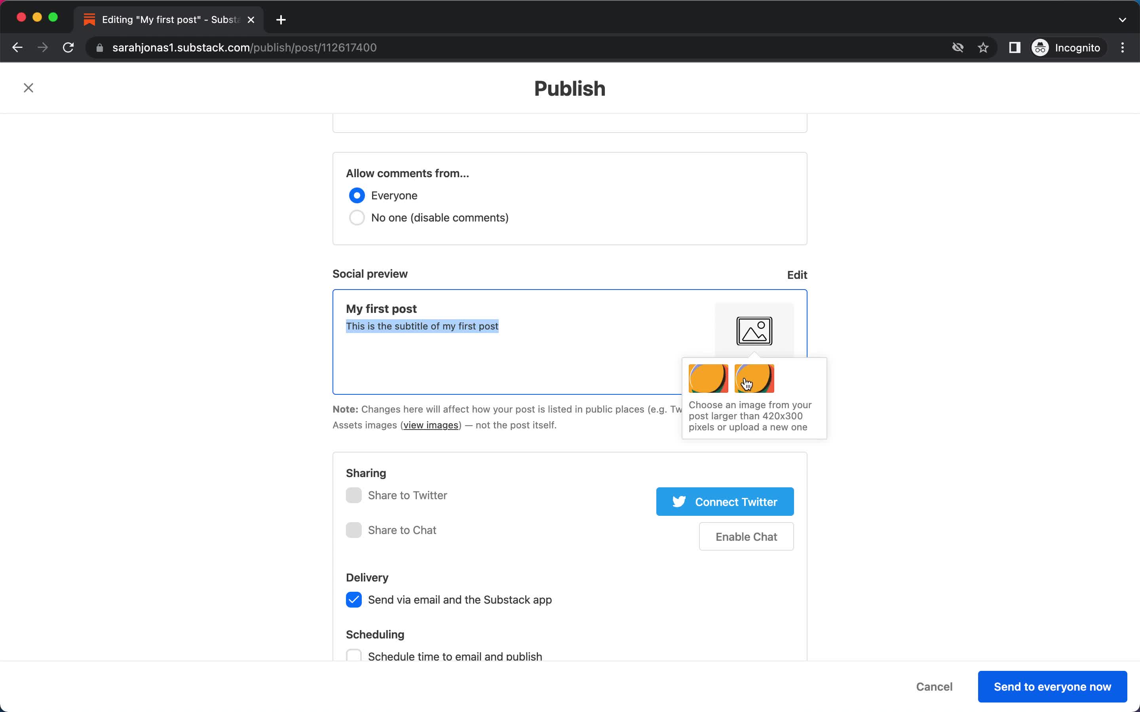The image size is (1140, 712).
Task: Click the social preview image placeholder icon
Action: click(754, 331)
